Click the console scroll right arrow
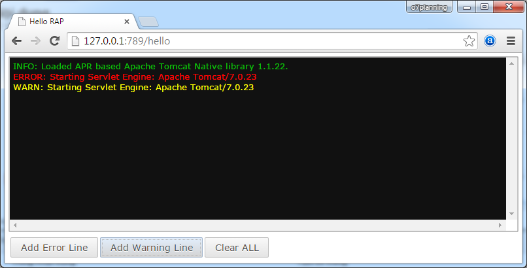 pos(500,225)
